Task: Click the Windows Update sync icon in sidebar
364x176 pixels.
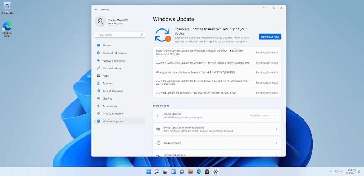Action: coord(98,121)
